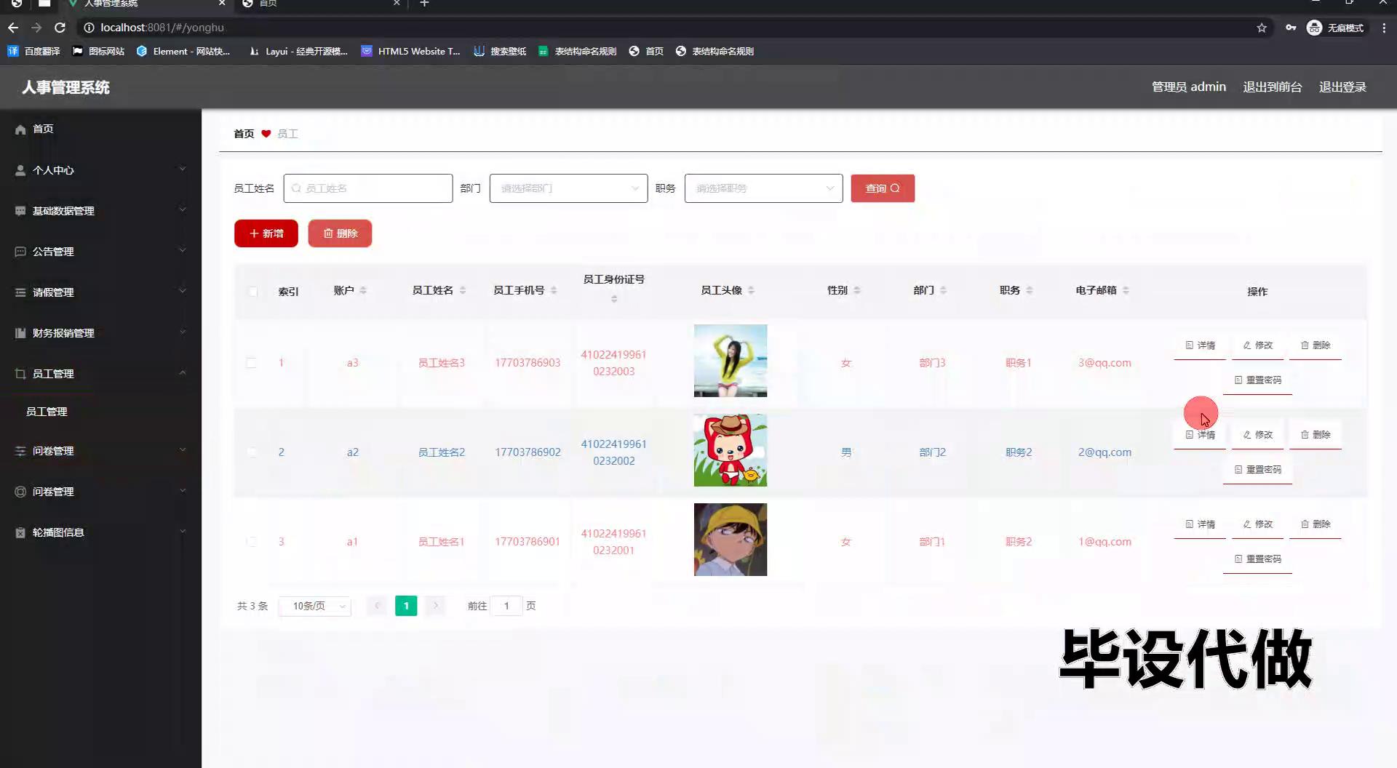Sort by the 账户 column sort arrows
Image resolution: width=1397 pixels, height=768 pixels.
(x=363, y=291)
